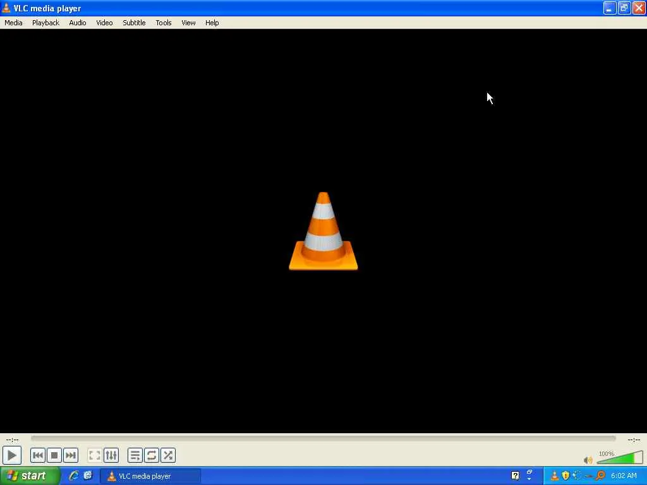647x485 pixels.
Task: Click the remaining time label at right
Action: (634, 440)
